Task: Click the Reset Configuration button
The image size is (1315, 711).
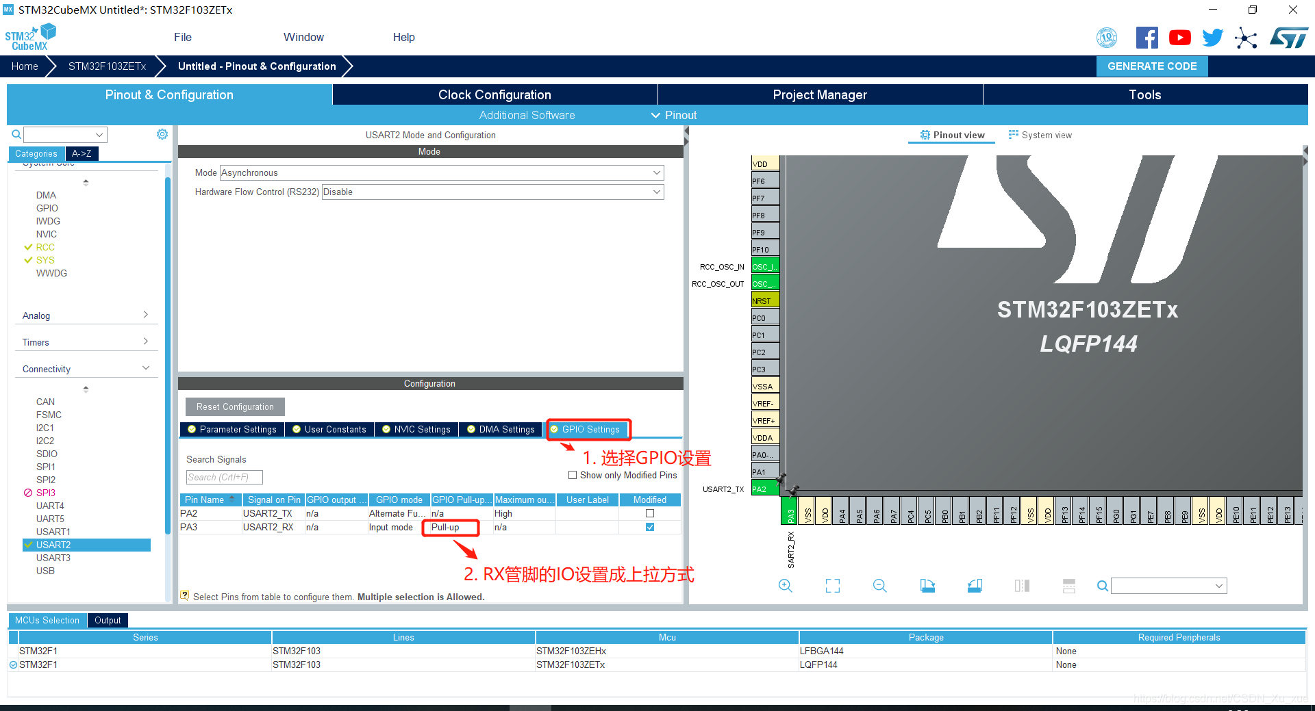Action: (235, 406)
